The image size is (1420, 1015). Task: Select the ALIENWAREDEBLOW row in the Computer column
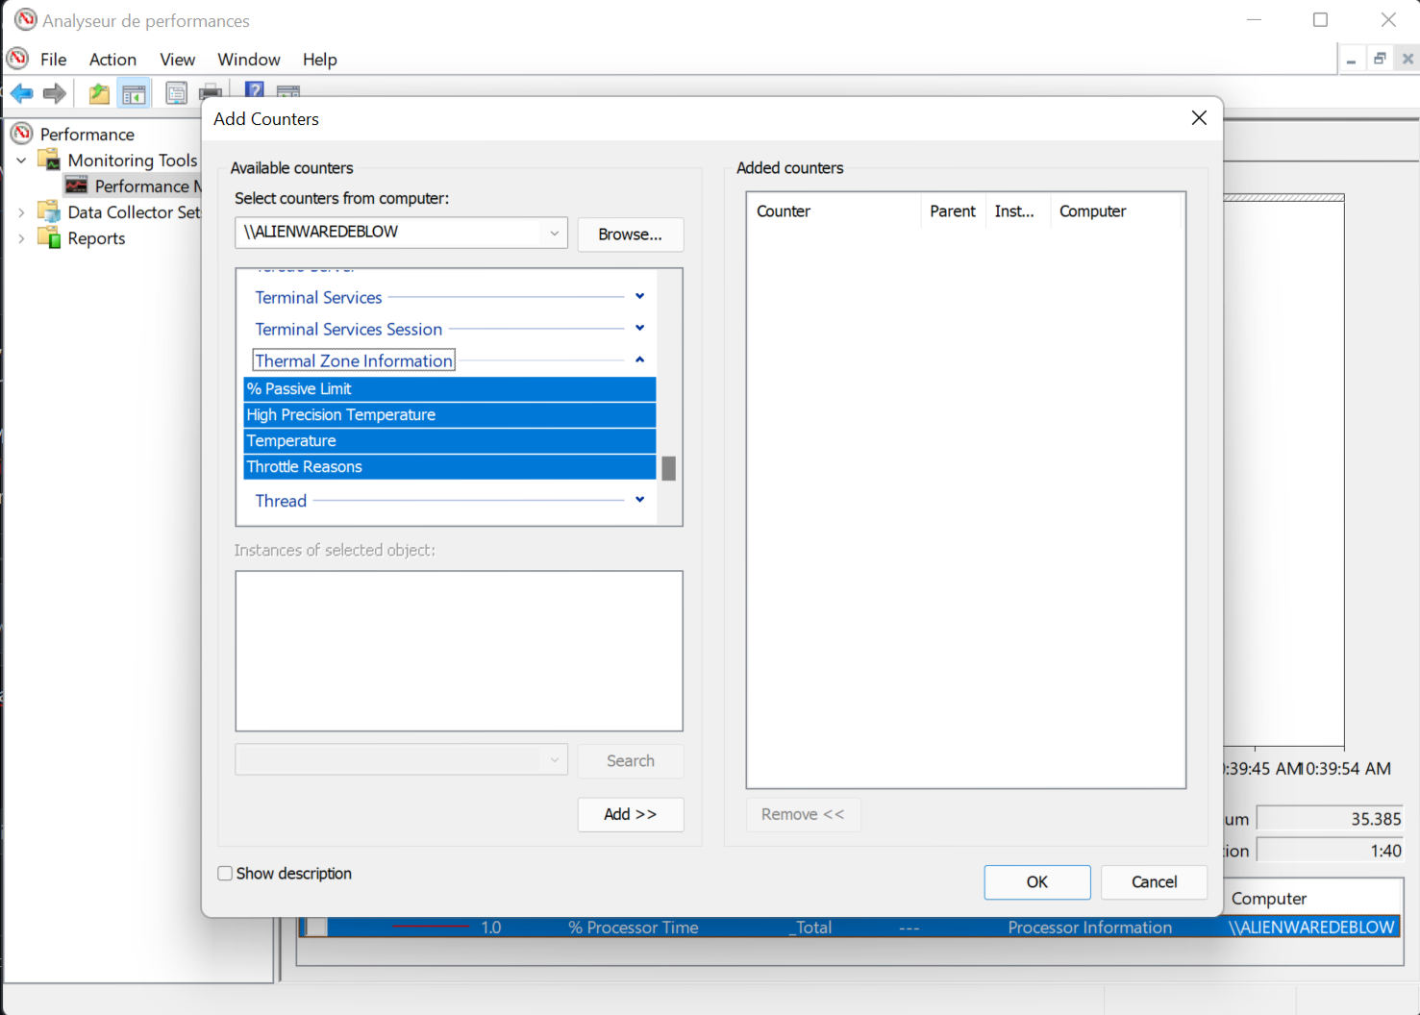point(1310,927)
